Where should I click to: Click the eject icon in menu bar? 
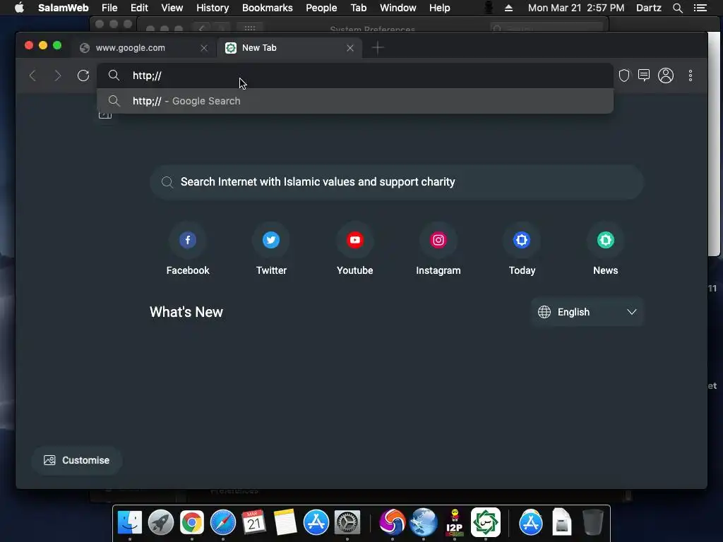tap(508, 8)
